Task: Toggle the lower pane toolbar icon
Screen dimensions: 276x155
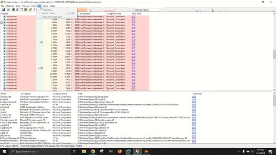Action: click(x=21, y=9)
